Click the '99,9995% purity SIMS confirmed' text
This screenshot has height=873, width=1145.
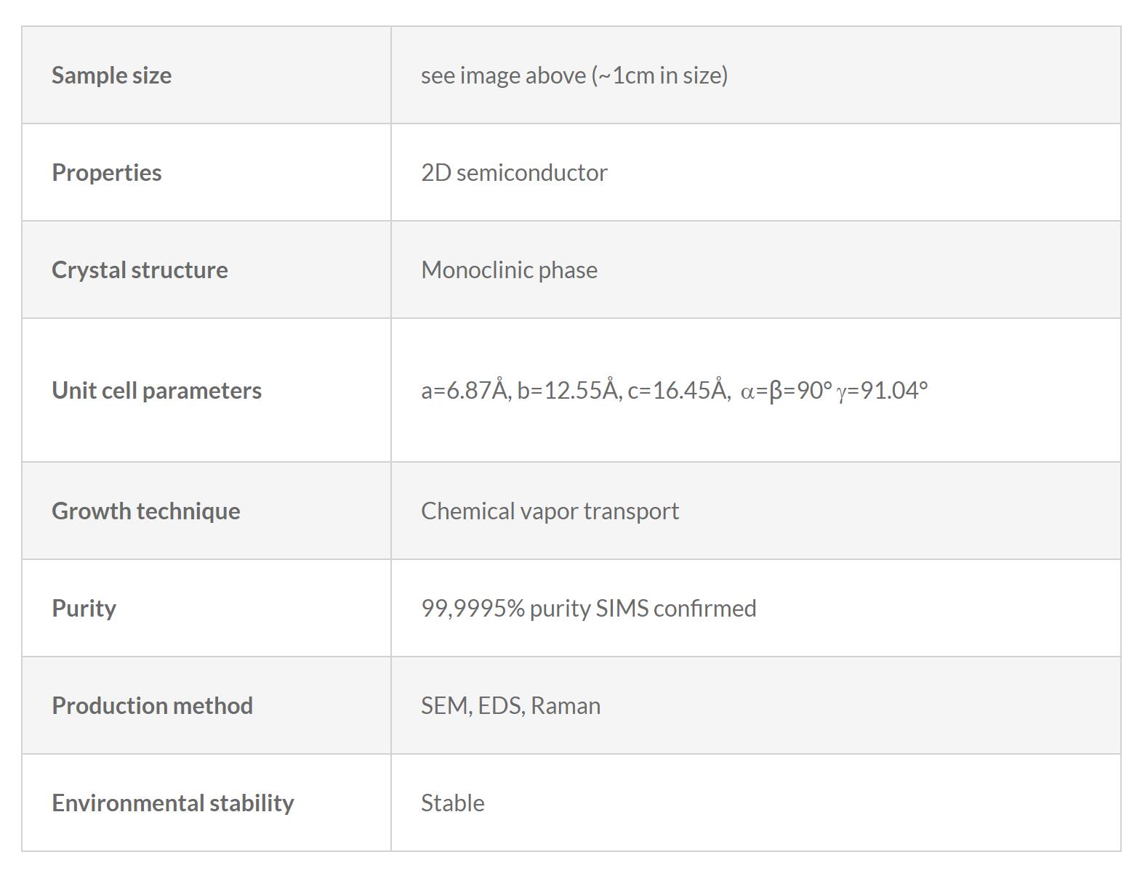point(588,609)
